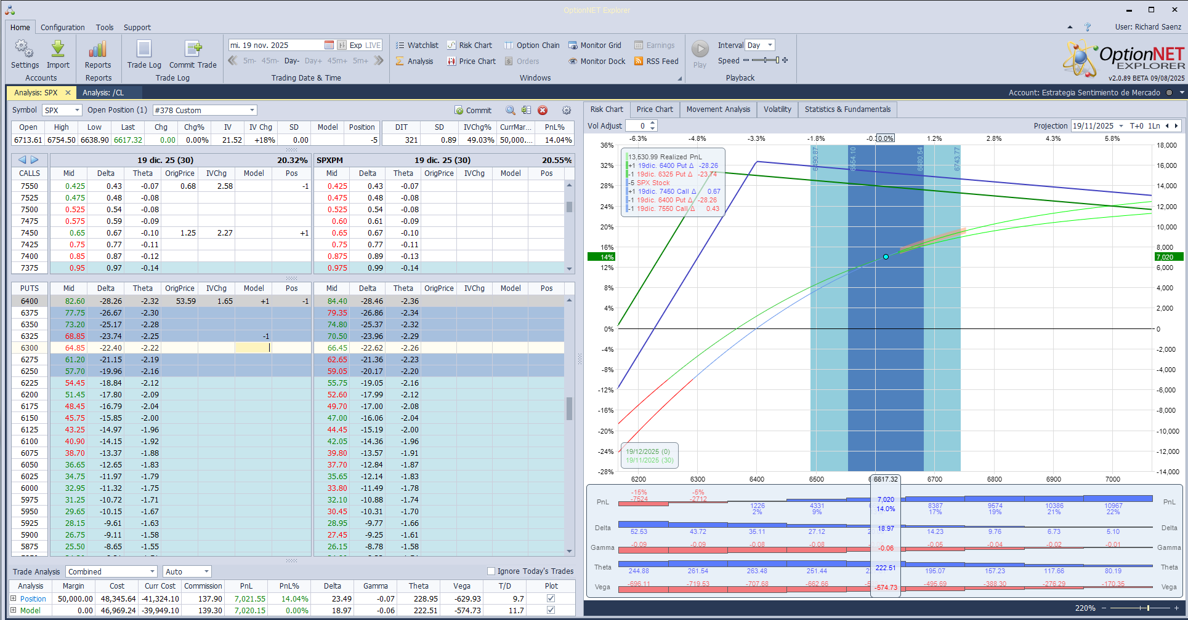Jump forward one day with Day+
The image size is (1188, 620).
[313, 61]
